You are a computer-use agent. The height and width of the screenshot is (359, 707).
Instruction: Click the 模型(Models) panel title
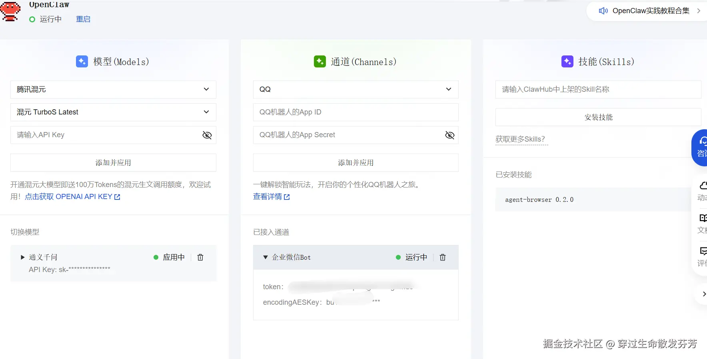(x=121, y=62)
